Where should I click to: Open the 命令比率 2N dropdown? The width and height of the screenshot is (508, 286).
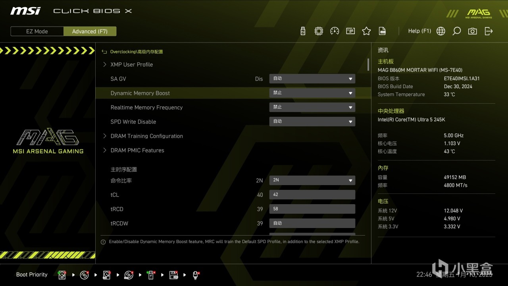[312, 180]
